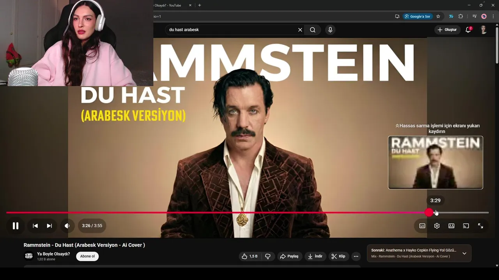Open YouTube notifications bell

(x=469, y=30)
